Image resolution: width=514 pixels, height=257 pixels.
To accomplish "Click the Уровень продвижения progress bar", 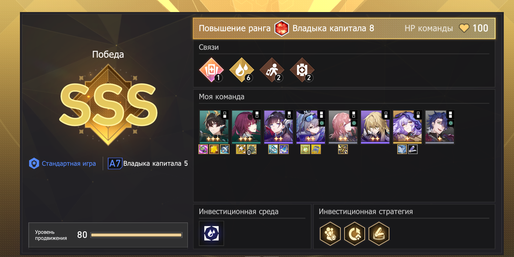I will (x=136, y=235).
